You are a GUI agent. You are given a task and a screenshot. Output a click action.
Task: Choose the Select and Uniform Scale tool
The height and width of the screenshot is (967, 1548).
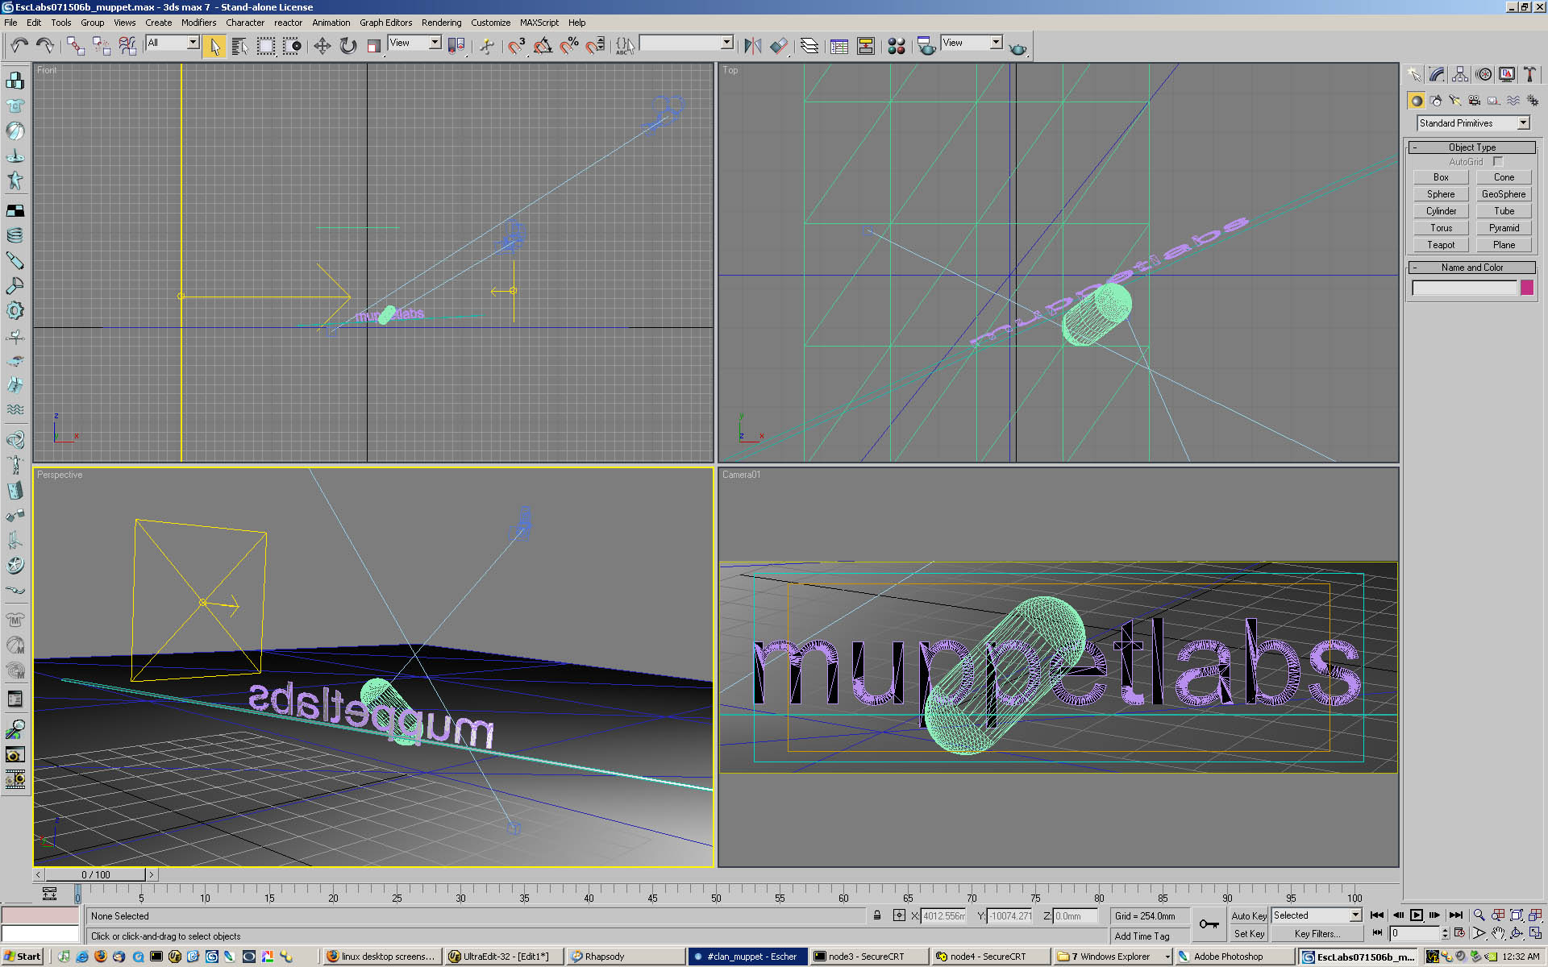click(373, 46)
